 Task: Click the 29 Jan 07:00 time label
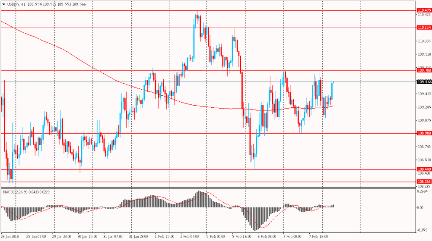(36, 236)
